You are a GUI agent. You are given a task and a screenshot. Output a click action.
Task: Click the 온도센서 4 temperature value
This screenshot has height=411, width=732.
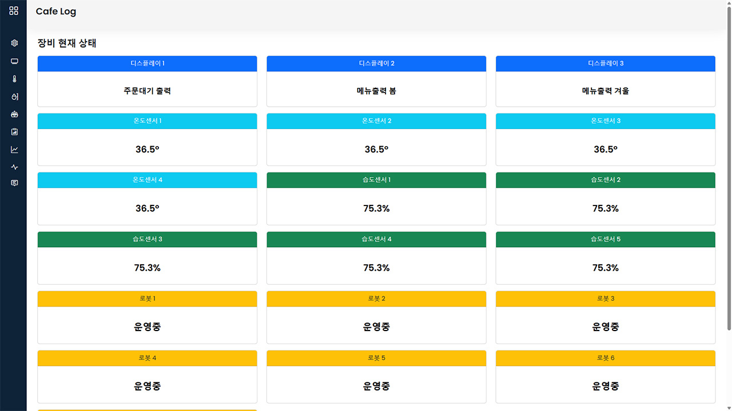[x=147, y=209]
